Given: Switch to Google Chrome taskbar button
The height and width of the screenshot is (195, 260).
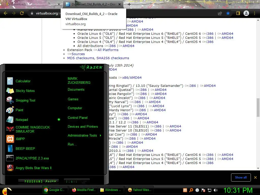Looking at the screenshot, I should (55, 190).
